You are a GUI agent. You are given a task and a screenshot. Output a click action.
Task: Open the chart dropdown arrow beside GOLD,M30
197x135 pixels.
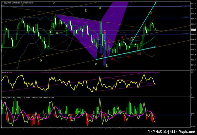(x=2, y=3)
